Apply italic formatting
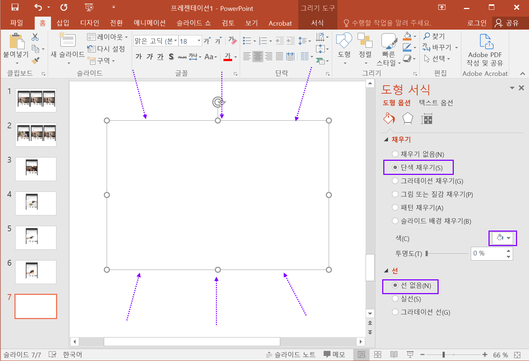 point(150,57)
